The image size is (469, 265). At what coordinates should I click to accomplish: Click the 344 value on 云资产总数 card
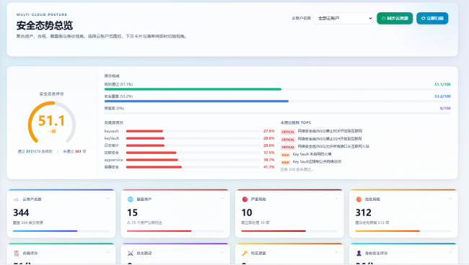pyautogui.click(x=21, y=212)
